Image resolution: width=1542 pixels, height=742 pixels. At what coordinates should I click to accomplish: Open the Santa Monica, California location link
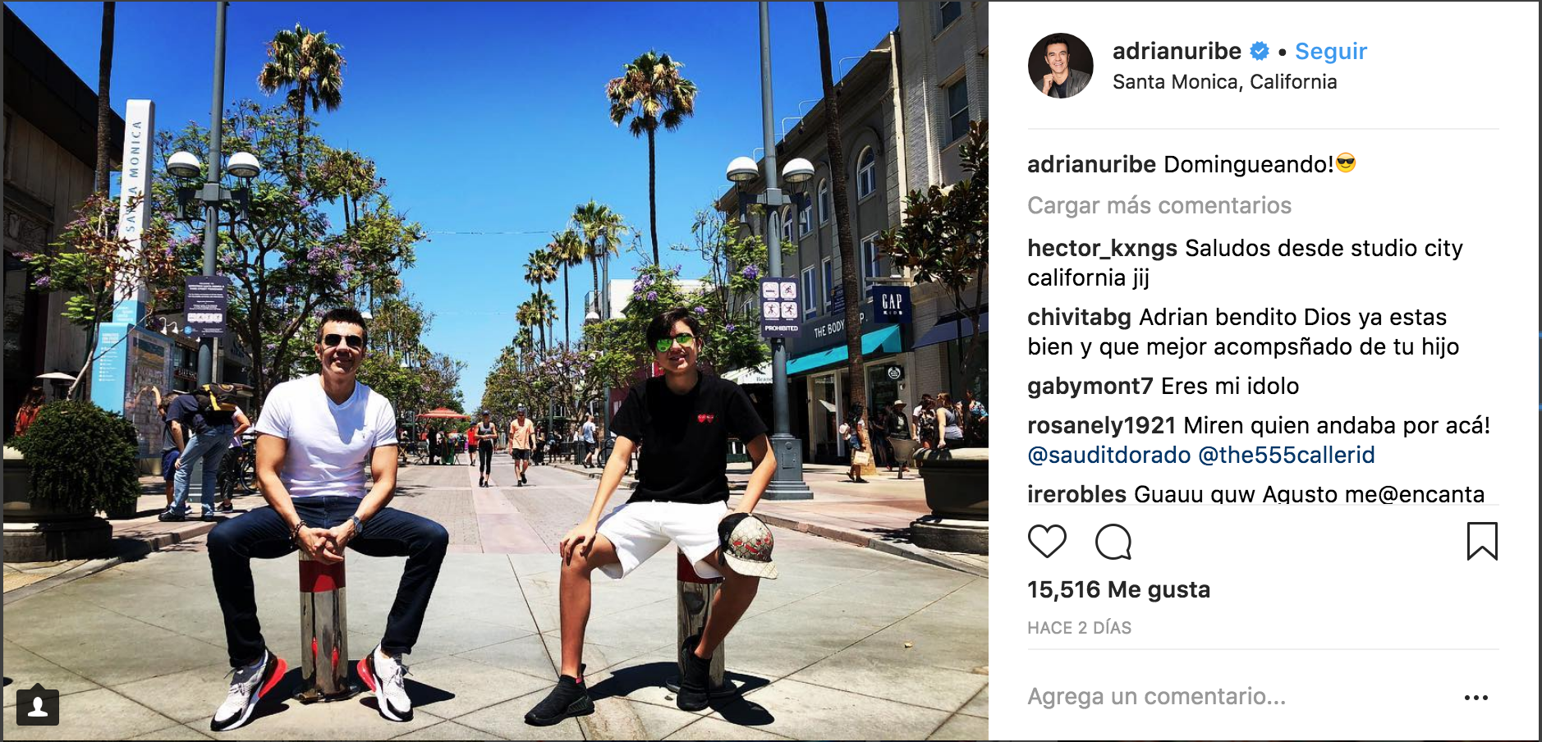(x=1224, y=82)
